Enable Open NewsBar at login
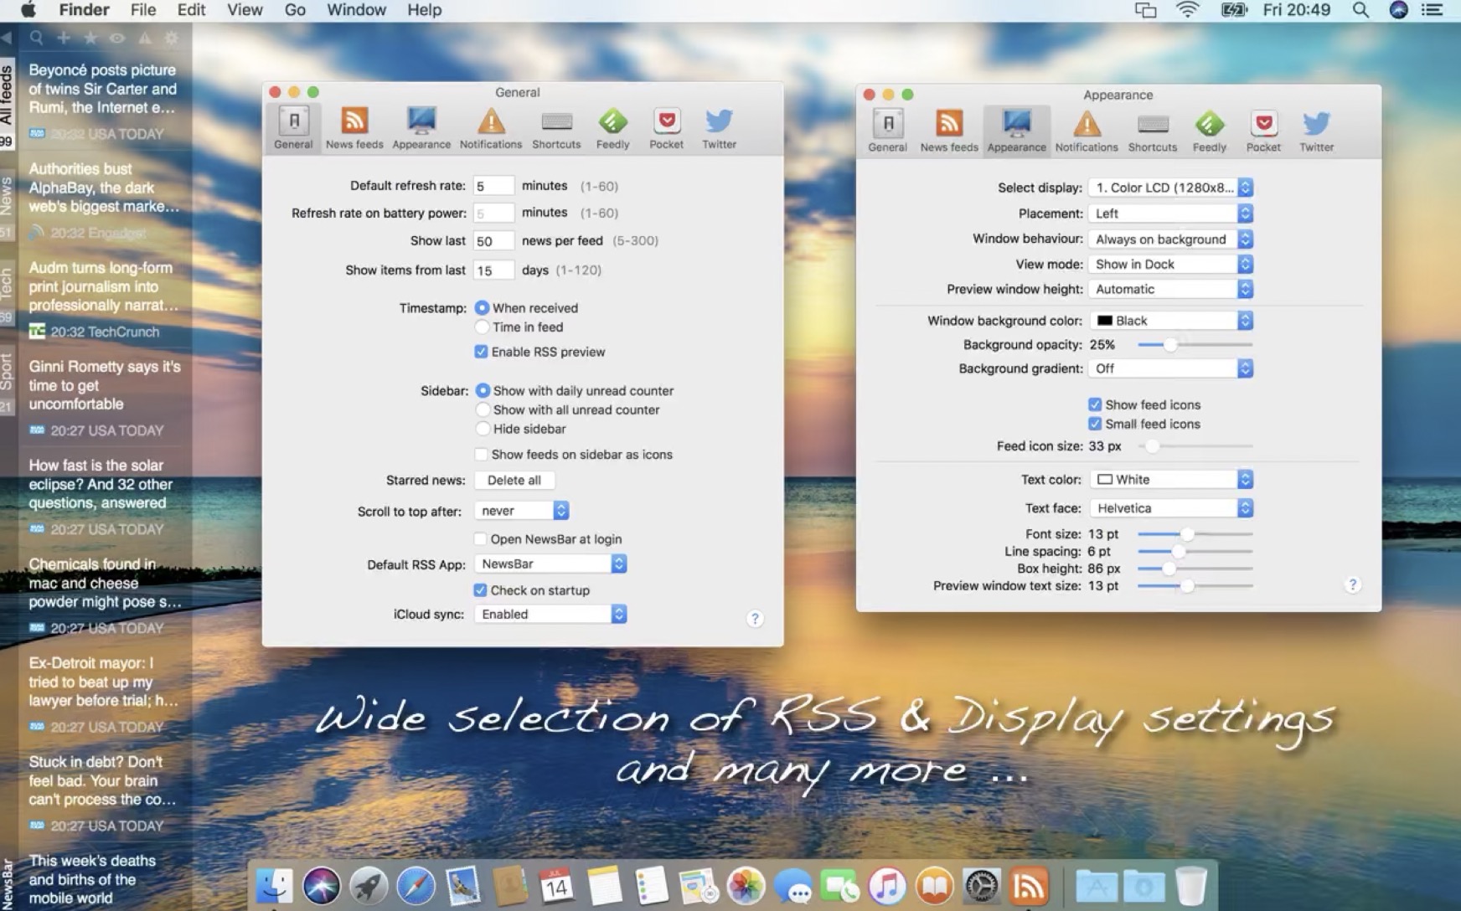The image size is (1461, 911). [x=481, y=539]
